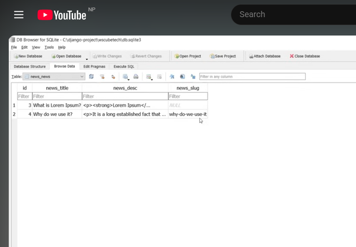This screenshot has width=356, height=247.
Task: Open the Edit menu
Action: (24, 47)
